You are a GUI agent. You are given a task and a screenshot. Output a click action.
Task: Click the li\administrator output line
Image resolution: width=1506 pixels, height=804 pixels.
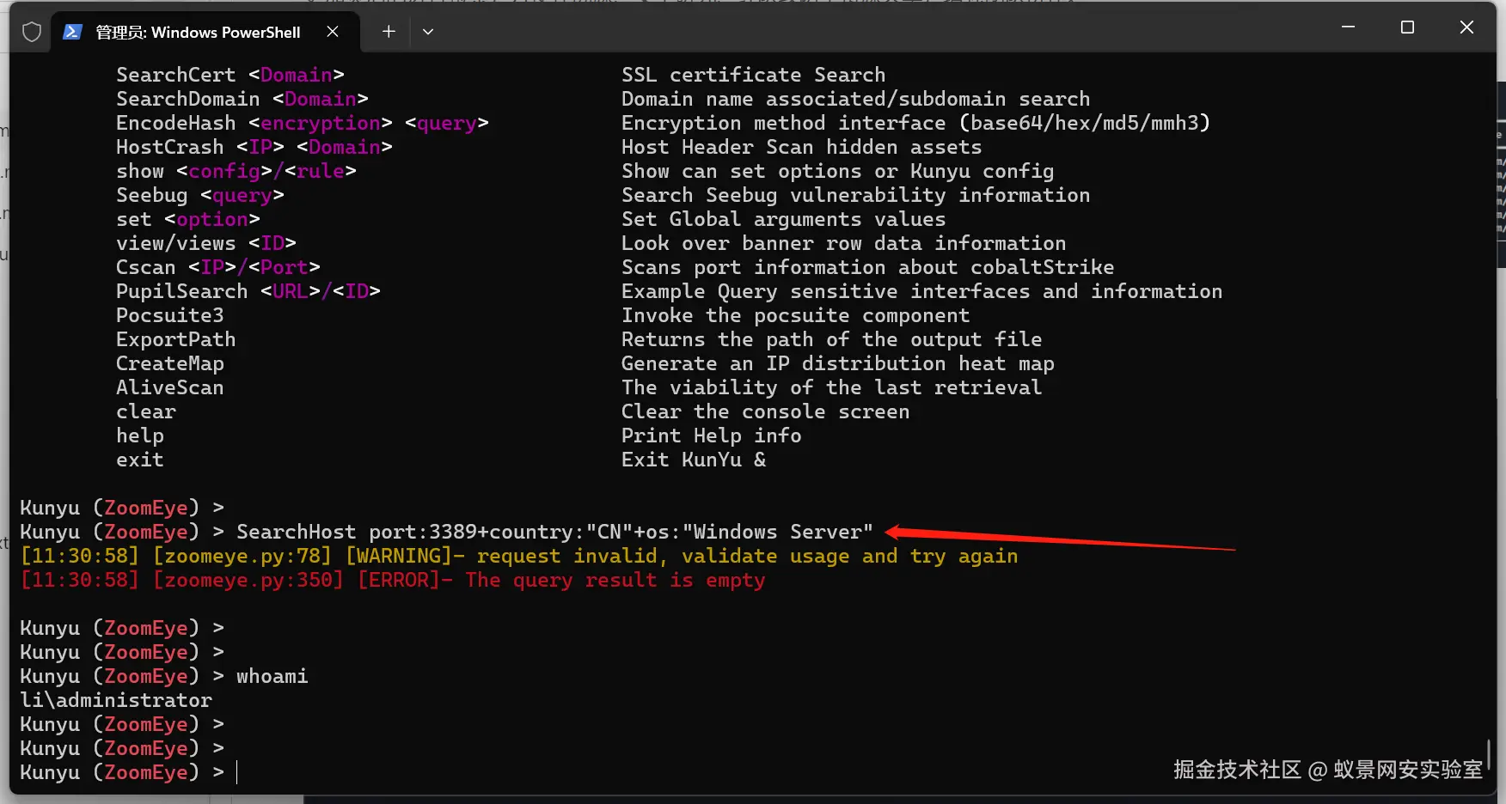click(x=115, y=700)
